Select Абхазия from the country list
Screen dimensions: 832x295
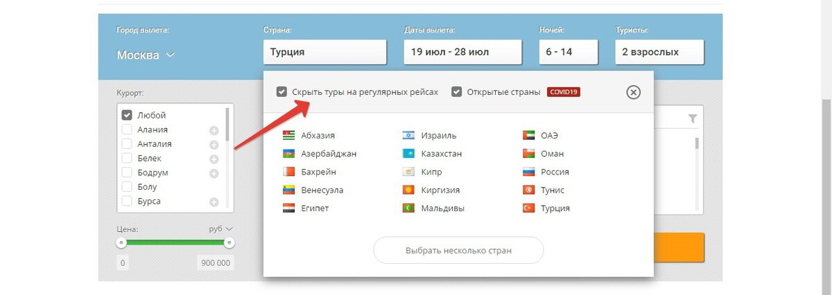point(318,136)
